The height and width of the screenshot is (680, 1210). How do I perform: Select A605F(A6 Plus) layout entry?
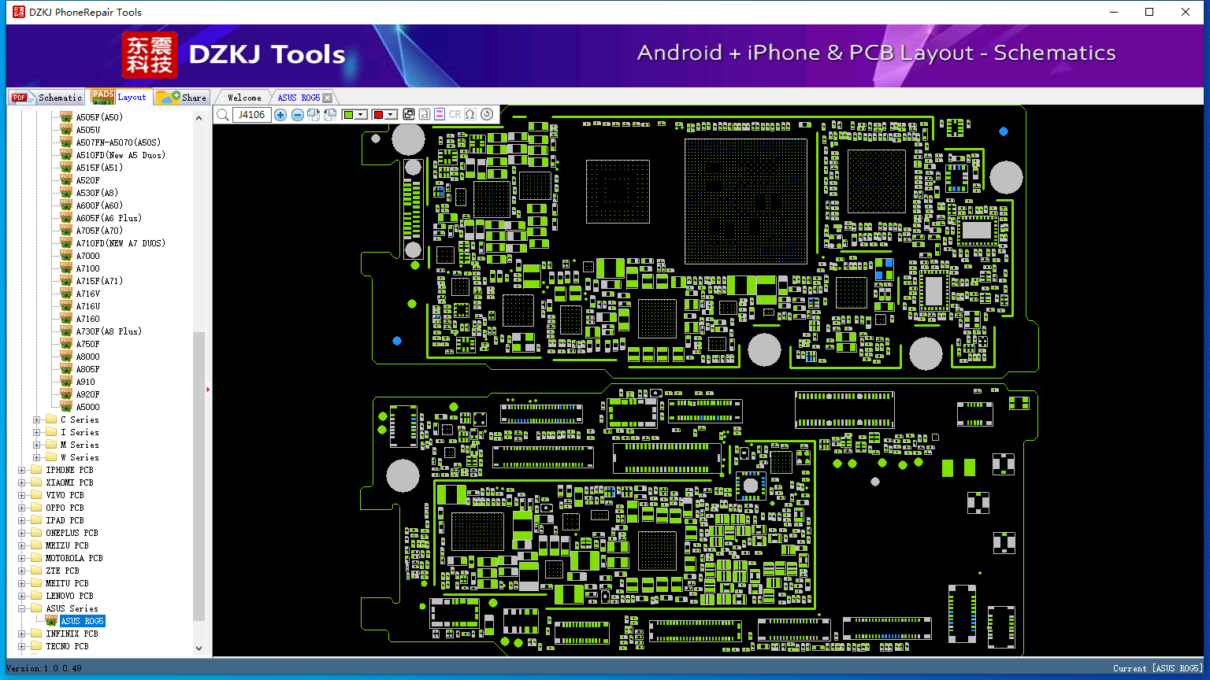(x=109, y=218)
